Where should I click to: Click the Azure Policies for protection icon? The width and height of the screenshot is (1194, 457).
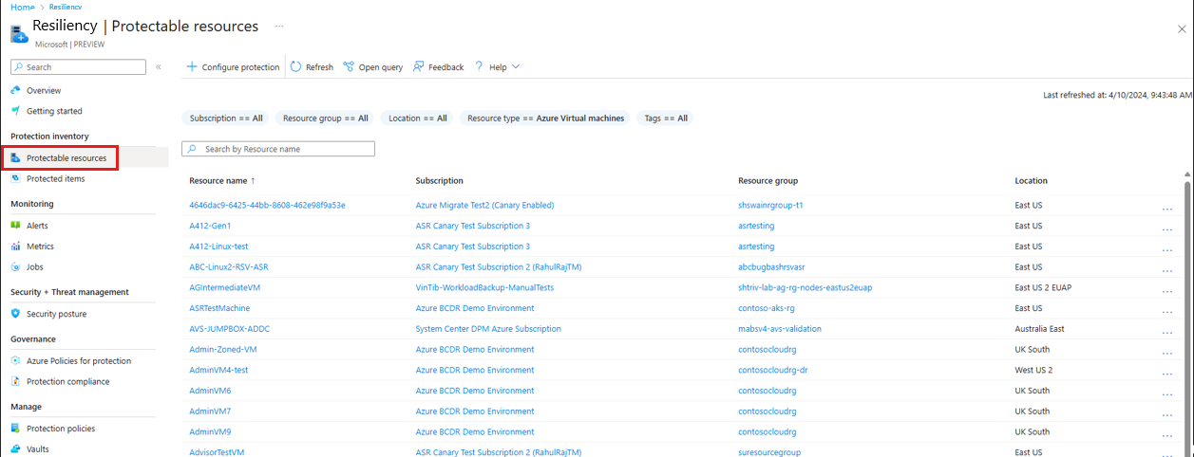pyautogui.click(x=16, y=361)
